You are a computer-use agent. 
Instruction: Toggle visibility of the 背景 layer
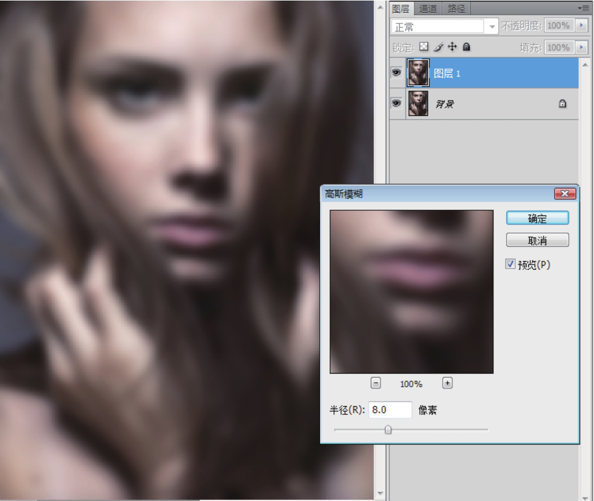395,104
